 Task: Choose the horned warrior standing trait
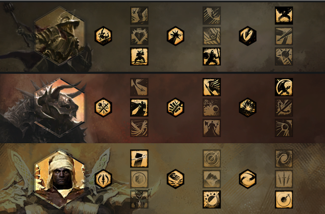tap(139, 57)
